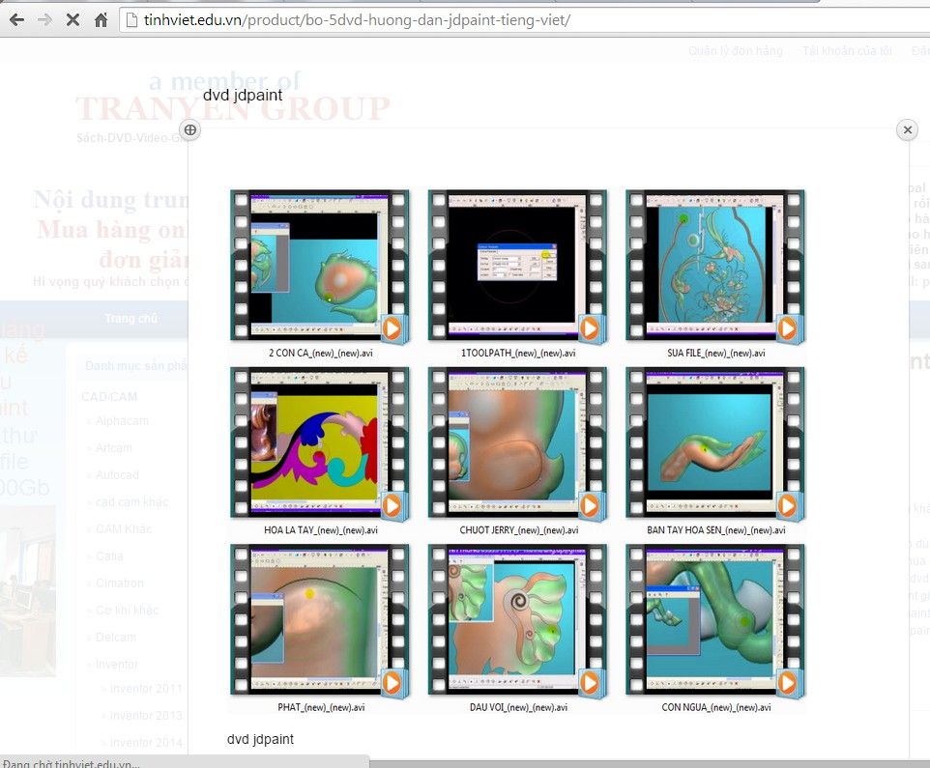This screenshot has height=768, width=930.
Task: Click the 1TOOLPATH_(new)_(new).avi filename
Action: (x=518, y=353)
